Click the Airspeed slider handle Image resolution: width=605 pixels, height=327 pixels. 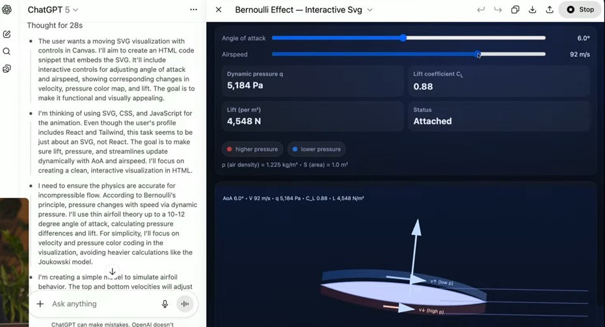click(x=477, y=54)
